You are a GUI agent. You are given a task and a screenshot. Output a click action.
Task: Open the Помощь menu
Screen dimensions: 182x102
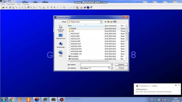point(26,4)
